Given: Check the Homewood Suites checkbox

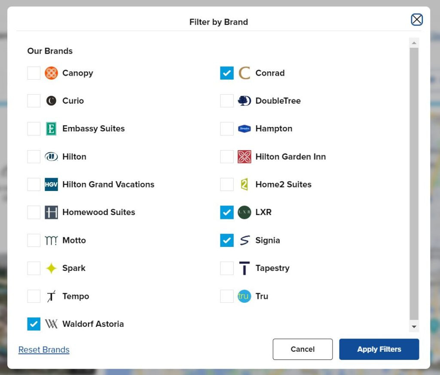Looking at the screenshot, I should [x=34, y=212].
